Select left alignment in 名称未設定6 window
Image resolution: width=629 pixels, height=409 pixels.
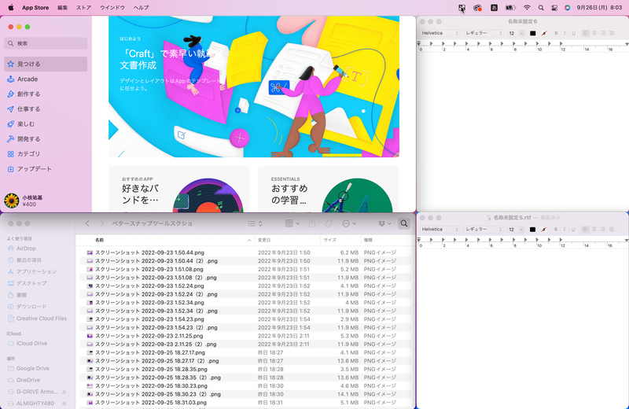click(x=586, y=33)
